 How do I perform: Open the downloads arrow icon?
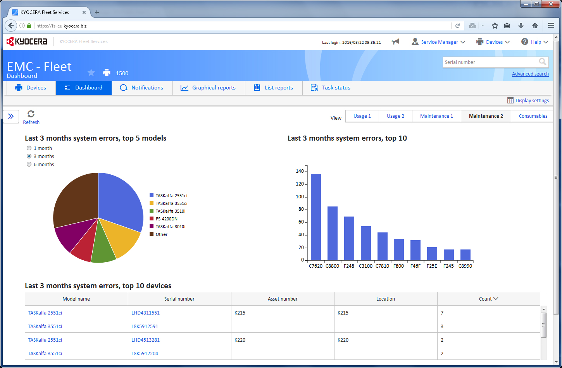pyautogui.click(x=521, y=26)
